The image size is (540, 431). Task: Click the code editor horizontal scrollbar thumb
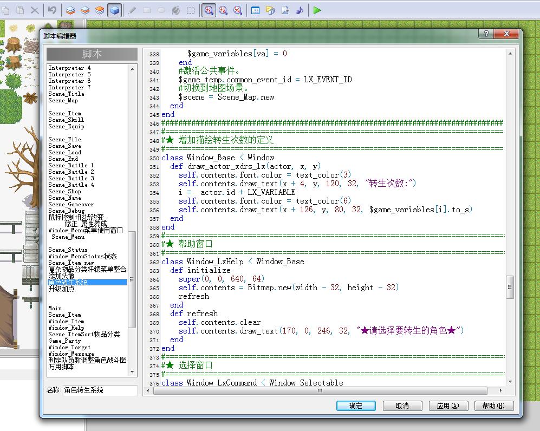point(320,390)
